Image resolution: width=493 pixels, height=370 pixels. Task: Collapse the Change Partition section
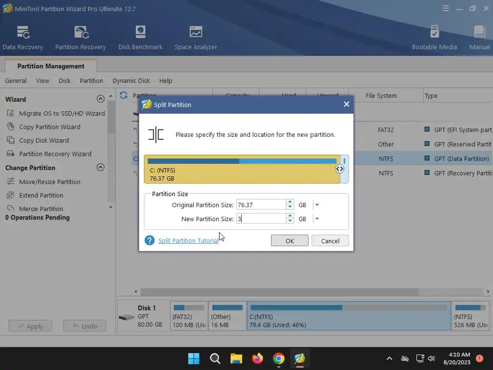click(x=101, y=167)
